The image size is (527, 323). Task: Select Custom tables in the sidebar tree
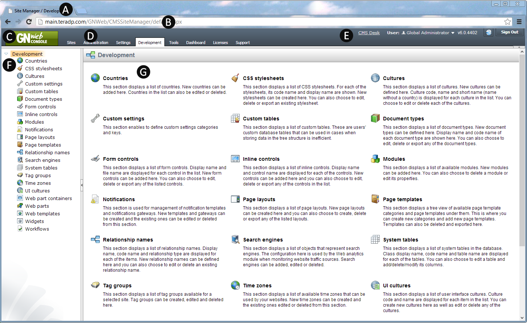[x=41, y=91]
